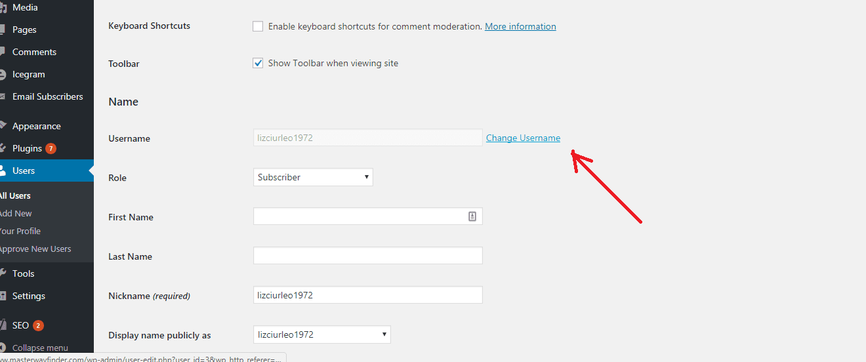Click the Users icon in sidebar
The image size is (866, 362).
pyautogui.click(x=3, y=171)
